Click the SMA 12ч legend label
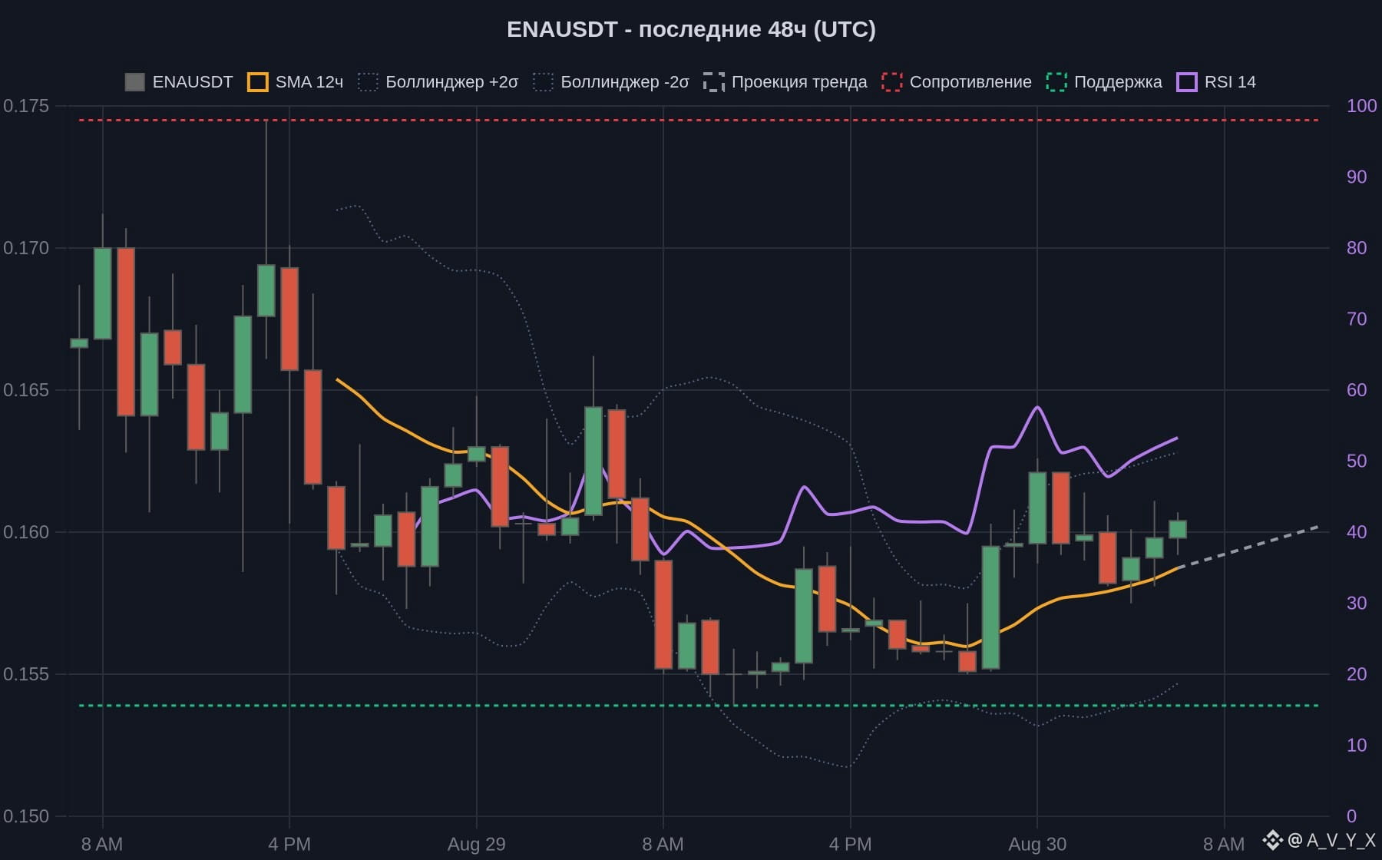The image size is (1382, 860). pos(309,82)
